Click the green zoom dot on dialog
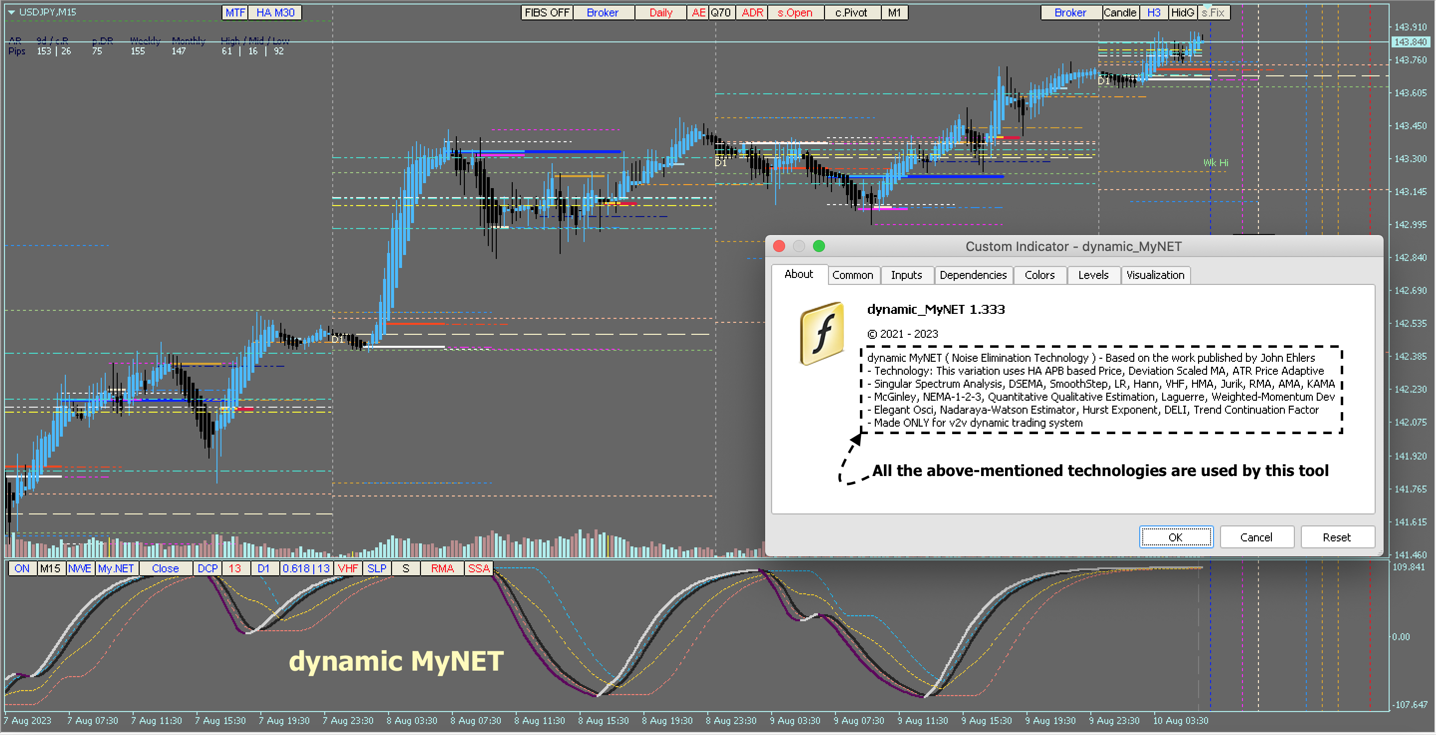Screen dimensions: 1436x735 819,246
